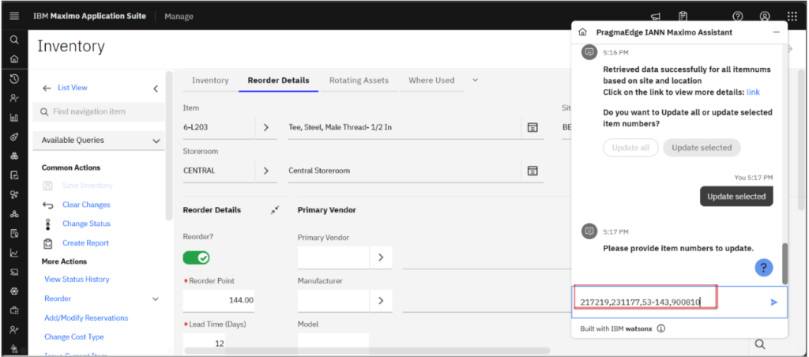Click the Model input field
This screenshot has height=357, width=809.
click(x=333, y=343)
